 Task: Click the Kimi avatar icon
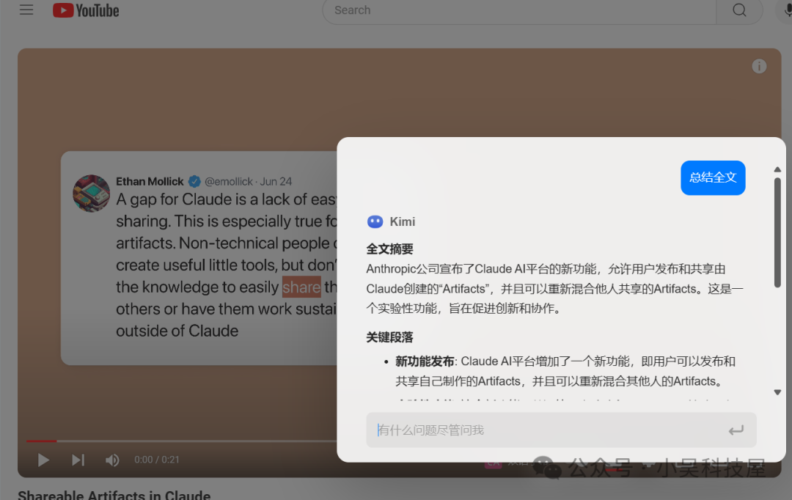[x=375, y=221]
